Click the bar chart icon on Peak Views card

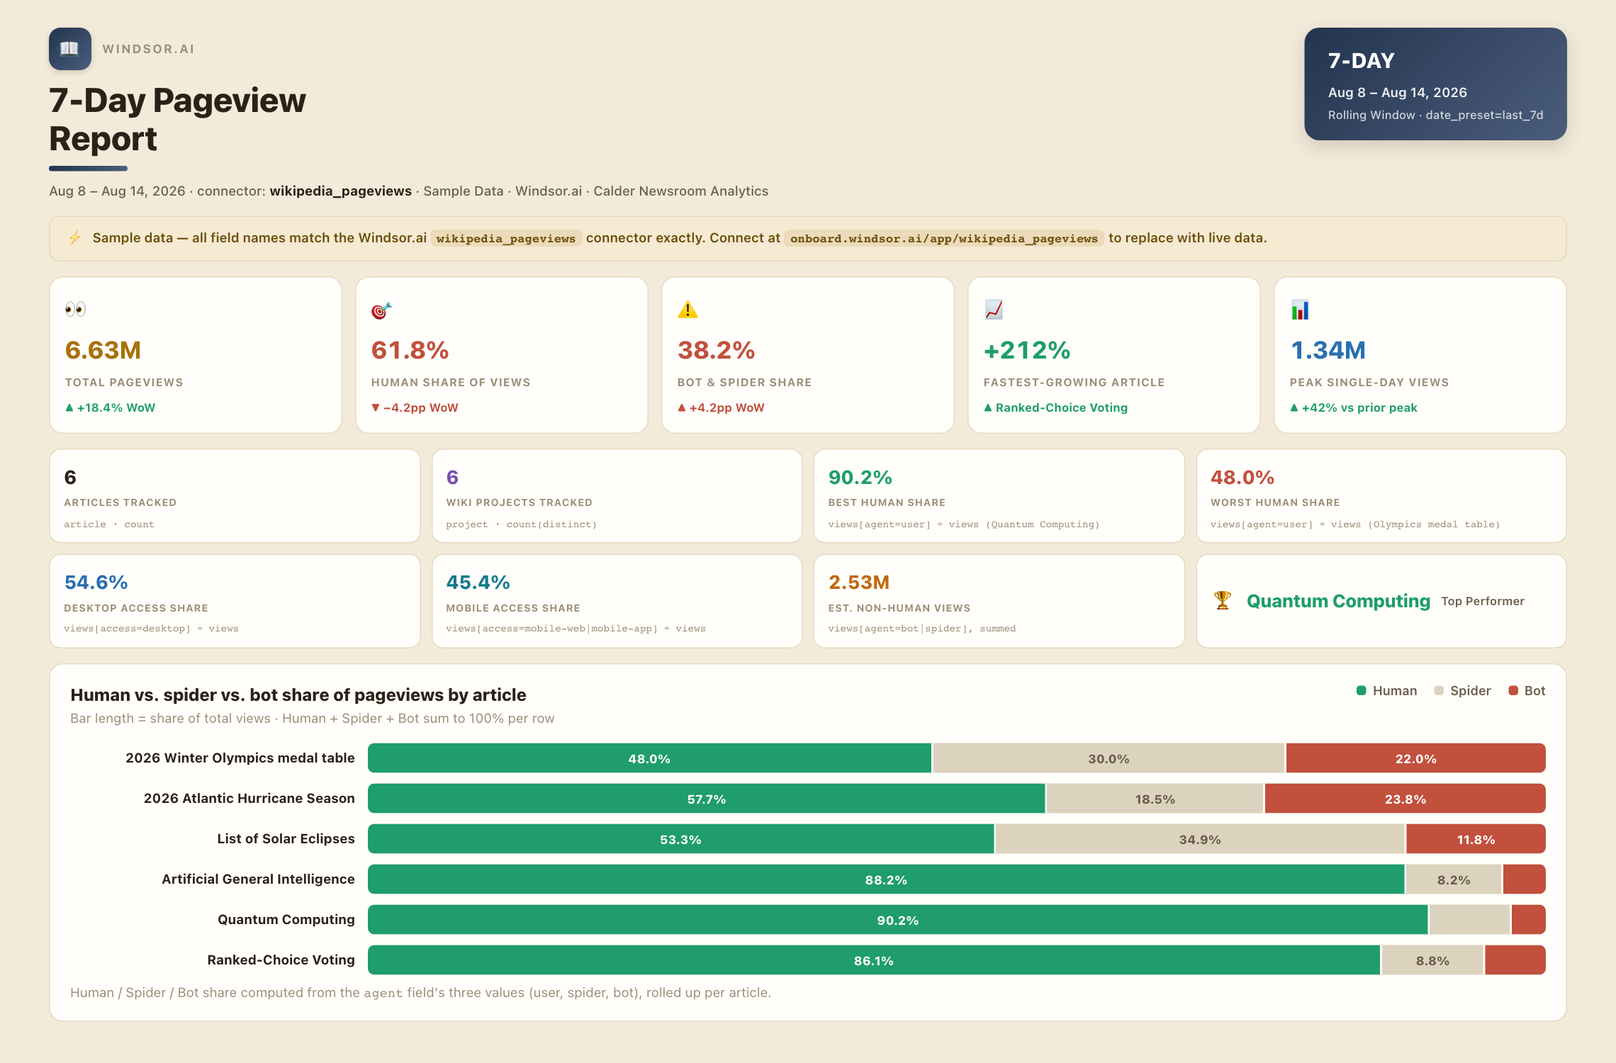[1300, 310]
